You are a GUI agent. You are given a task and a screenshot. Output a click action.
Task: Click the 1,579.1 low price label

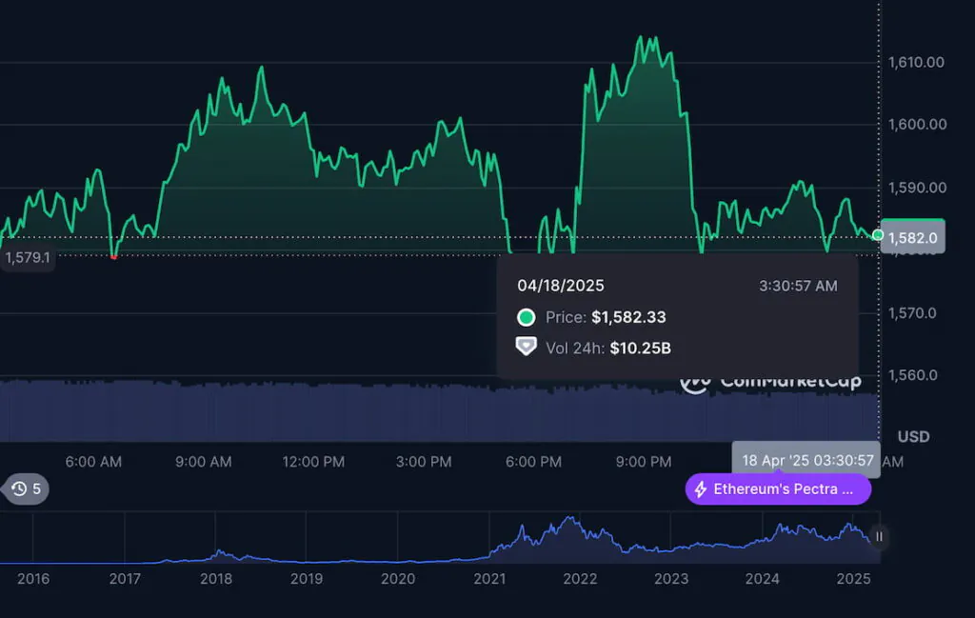click(28, 257)
